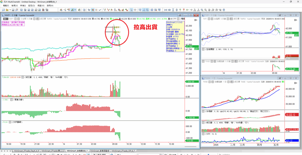This screenshot has height=155, width=302.
Task: Click the expand bar spacing icon
Action: pos(169,10)
